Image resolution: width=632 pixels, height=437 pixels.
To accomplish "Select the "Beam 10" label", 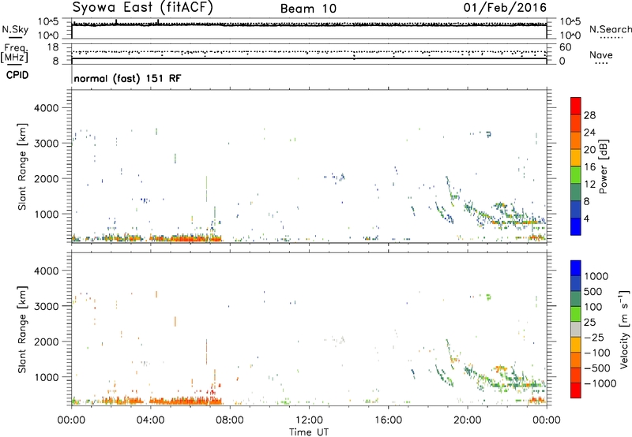I will [x=308, y=9].
